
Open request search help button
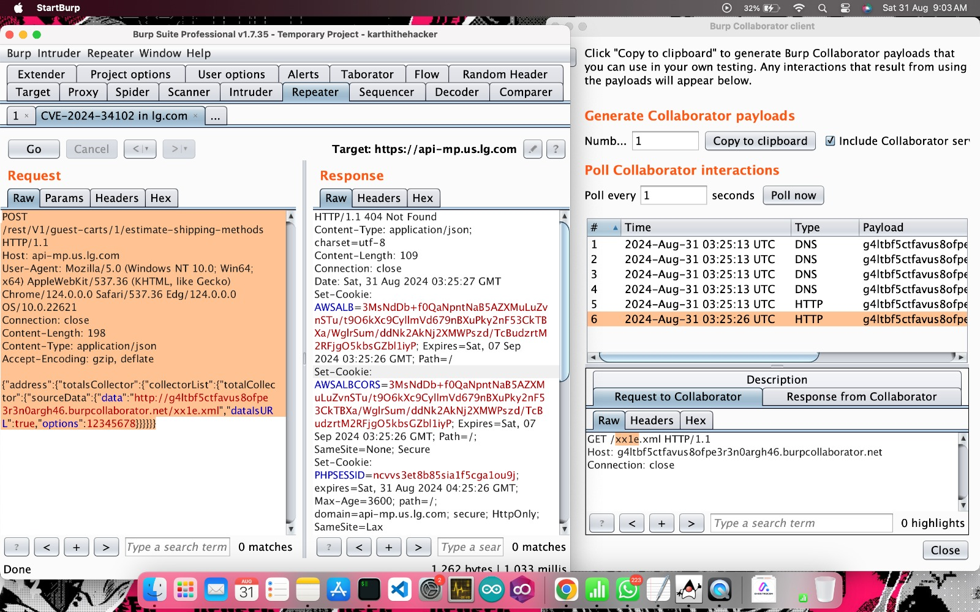tap(17, 547)
